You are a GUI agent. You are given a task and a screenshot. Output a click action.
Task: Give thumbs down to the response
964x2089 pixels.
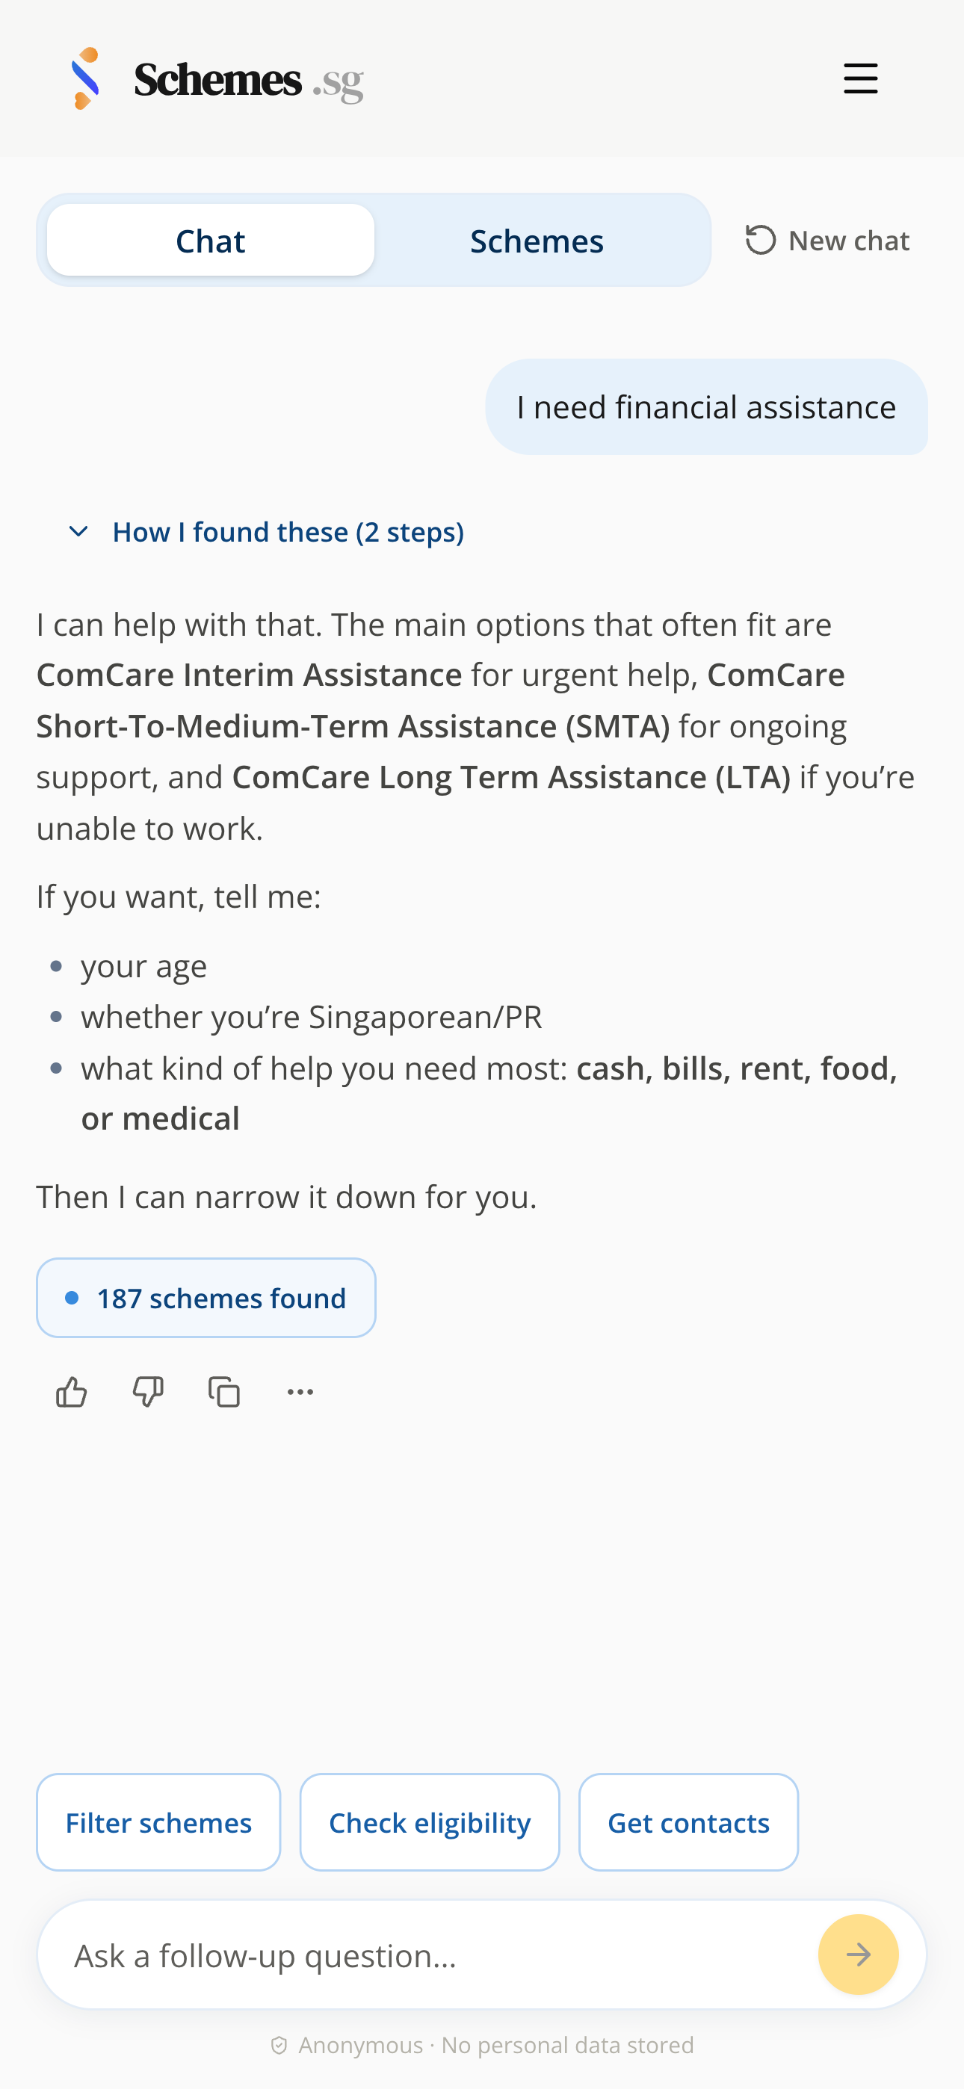point(148,1392)
